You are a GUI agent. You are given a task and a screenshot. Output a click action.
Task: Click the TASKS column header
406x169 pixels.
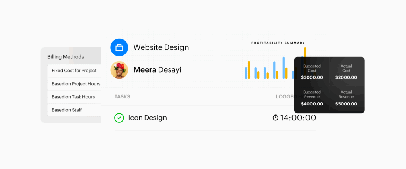tap(122, 97)
